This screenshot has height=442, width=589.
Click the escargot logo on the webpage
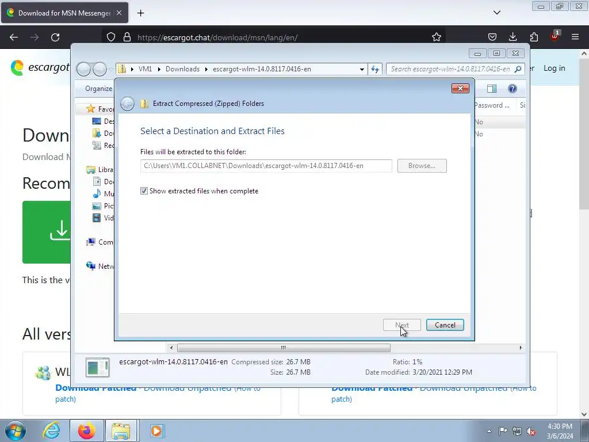coord(40,68)
